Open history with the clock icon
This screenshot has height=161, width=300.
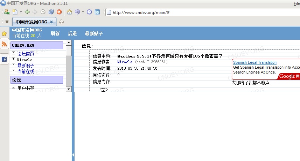pos(89,12)
